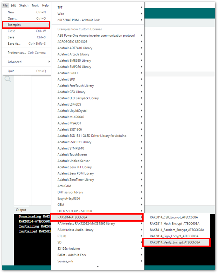Image resolution: width=218 pixels, height=273 pixels.
Task: Expand Adafruit LSM6DS examples
Action: tap(98, 104)
